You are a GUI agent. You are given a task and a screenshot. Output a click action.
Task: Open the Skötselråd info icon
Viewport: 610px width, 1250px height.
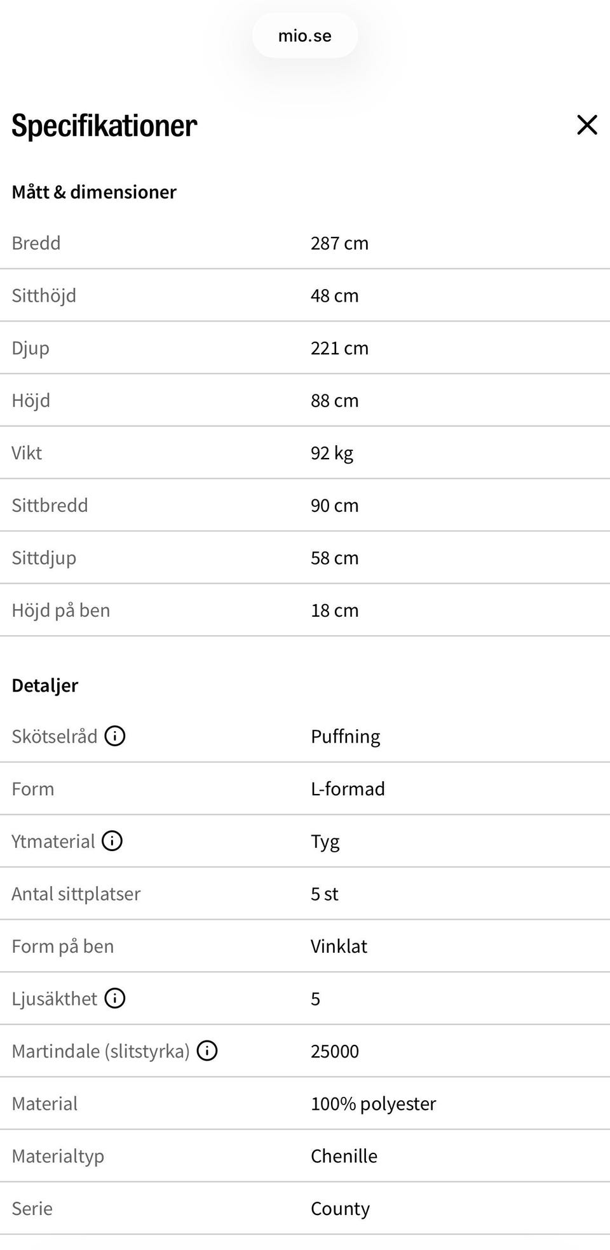pyautogui.click(x=115, y=736)
